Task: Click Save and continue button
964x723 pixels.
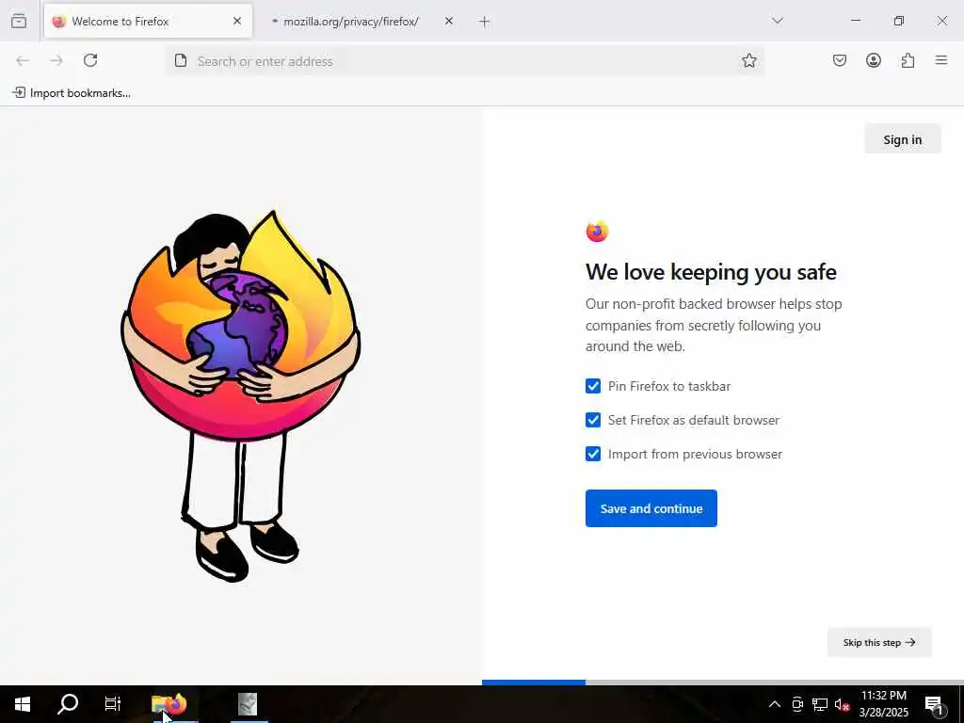Action: [x=651, y=508]
